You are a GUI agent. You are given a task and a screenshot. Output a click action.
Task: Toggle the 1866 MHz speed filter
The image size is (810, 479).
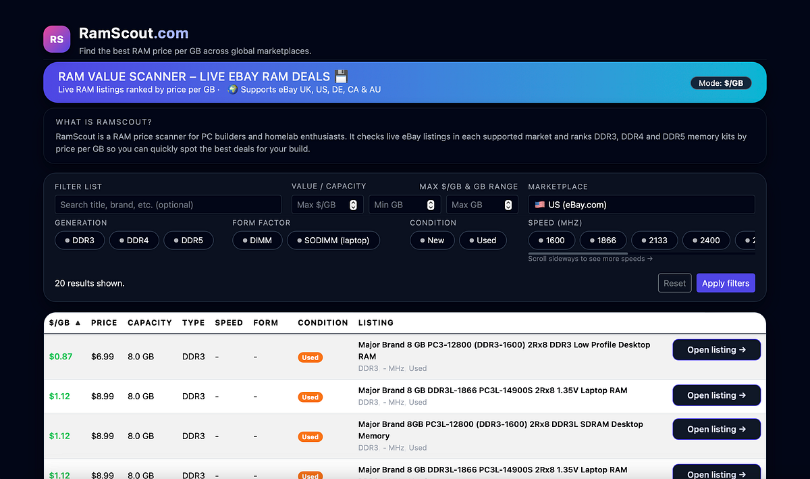pos(603,240)
